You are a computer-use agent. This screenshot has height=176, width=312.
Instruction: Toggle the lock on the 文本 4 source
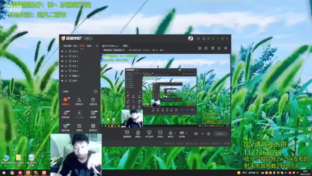tap(66, 51)
